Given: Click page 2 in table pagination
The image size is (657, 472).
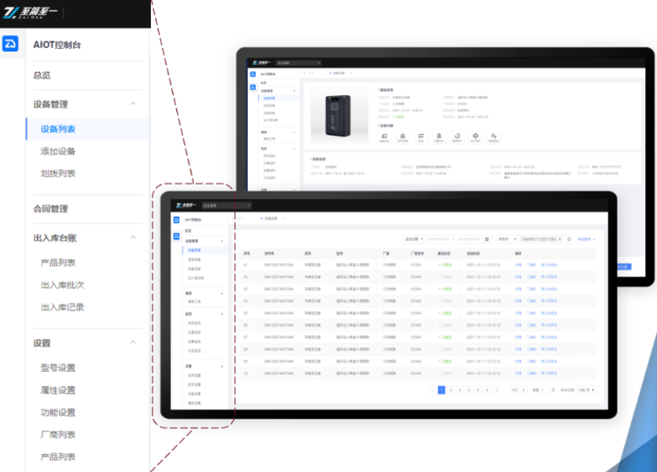Looking at the screenshot, I should click(450, 390).
